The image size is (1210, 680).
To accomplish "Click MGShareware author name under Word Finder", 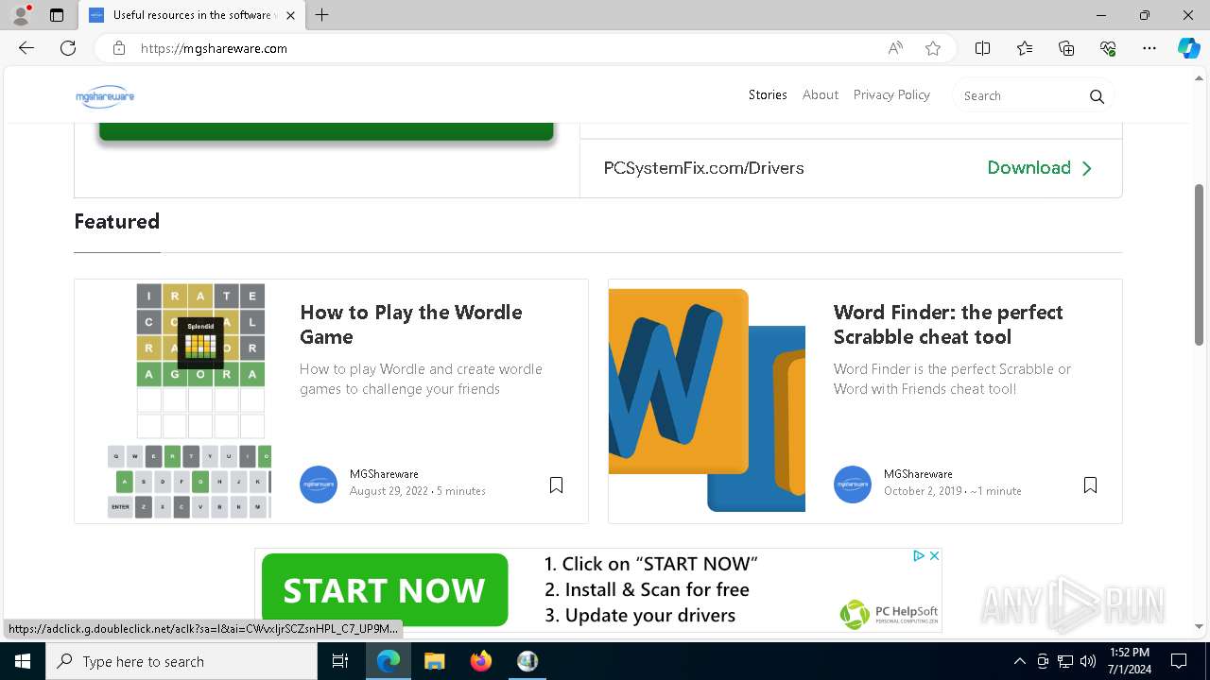I will point(918,474).
